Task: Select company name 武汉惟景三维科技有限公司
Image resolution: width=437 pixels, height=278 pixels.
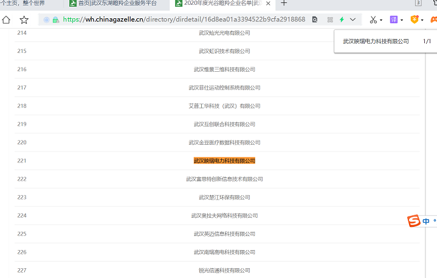Action: click(224, 69)
